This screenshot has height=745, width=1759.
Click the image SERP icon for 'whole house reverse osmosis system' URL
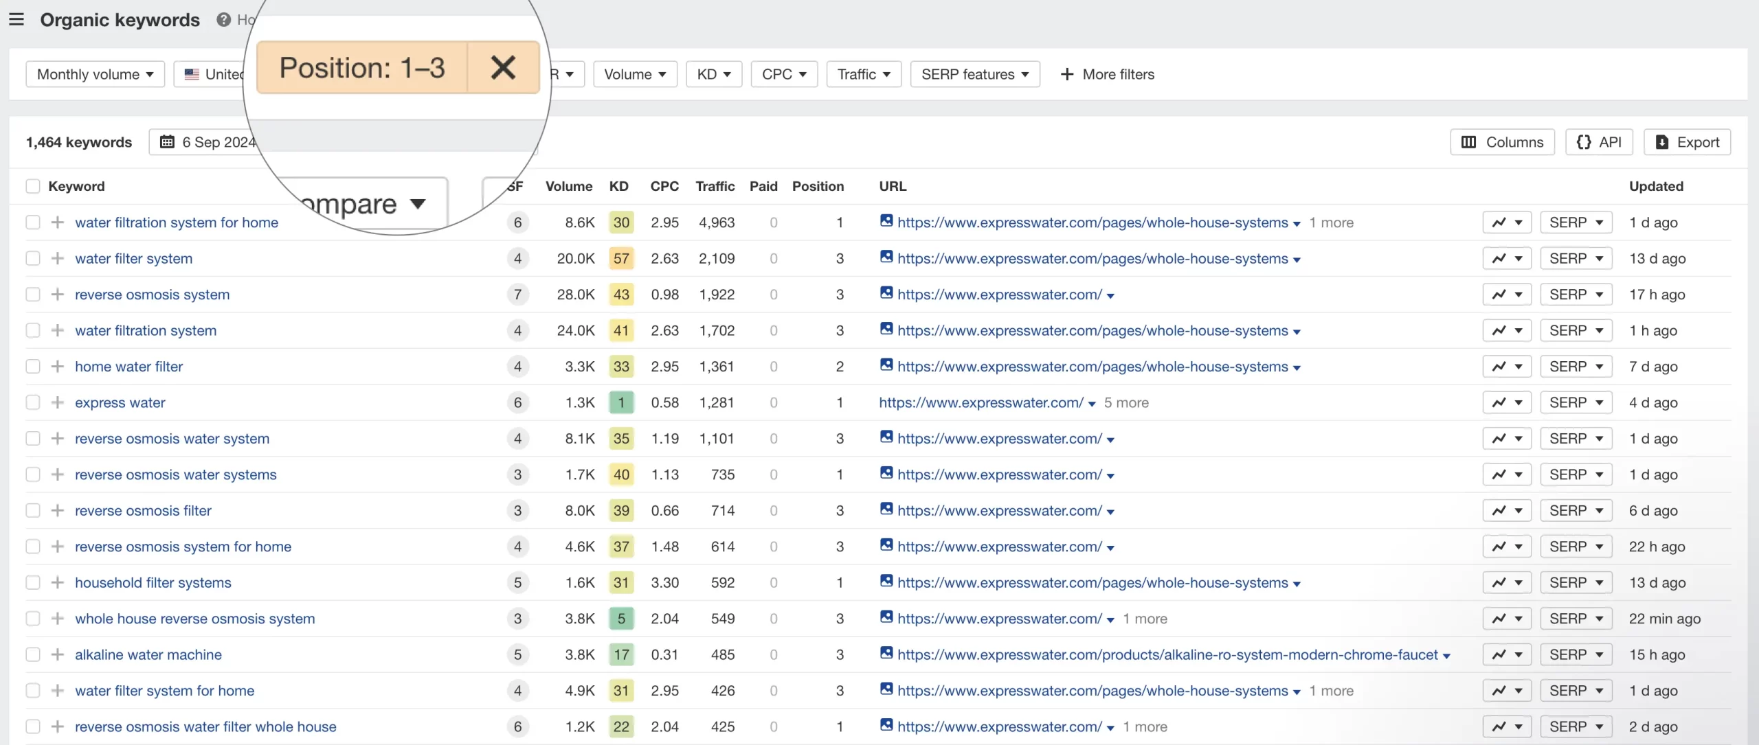(886, 617)
